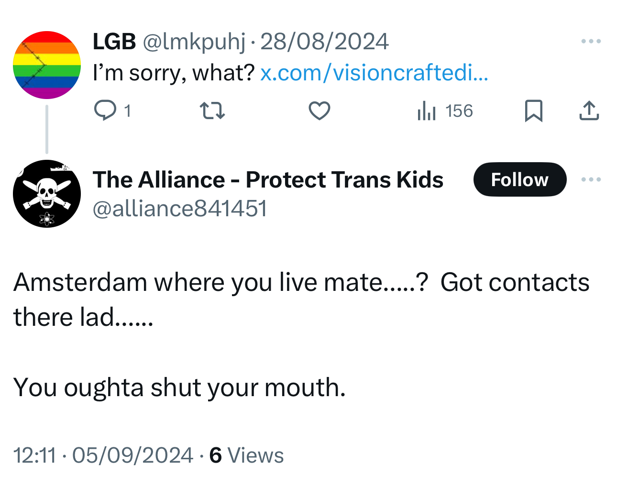Click the reply icon on LGB's post

[x=105, y=111]
